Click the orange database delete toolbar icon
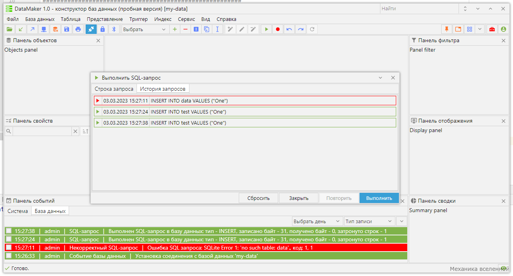 pos(55,29)
